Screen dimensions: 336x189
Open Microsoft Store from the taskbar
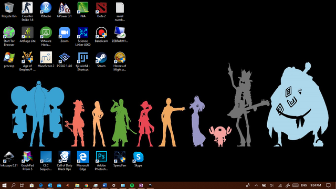point(31,185)
